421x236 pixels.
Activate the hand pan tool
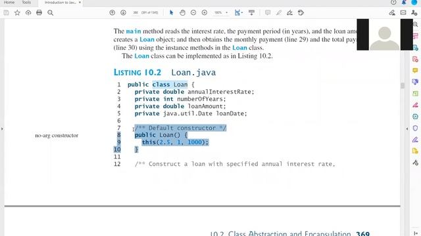tap(182, 12)
